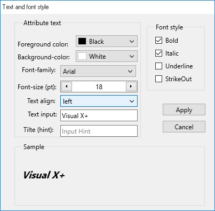This screenshot has width=215, height=211.
Task: Click the Visual X+ sample preview text
Action: pyautogui.click(x=44, y=175)
